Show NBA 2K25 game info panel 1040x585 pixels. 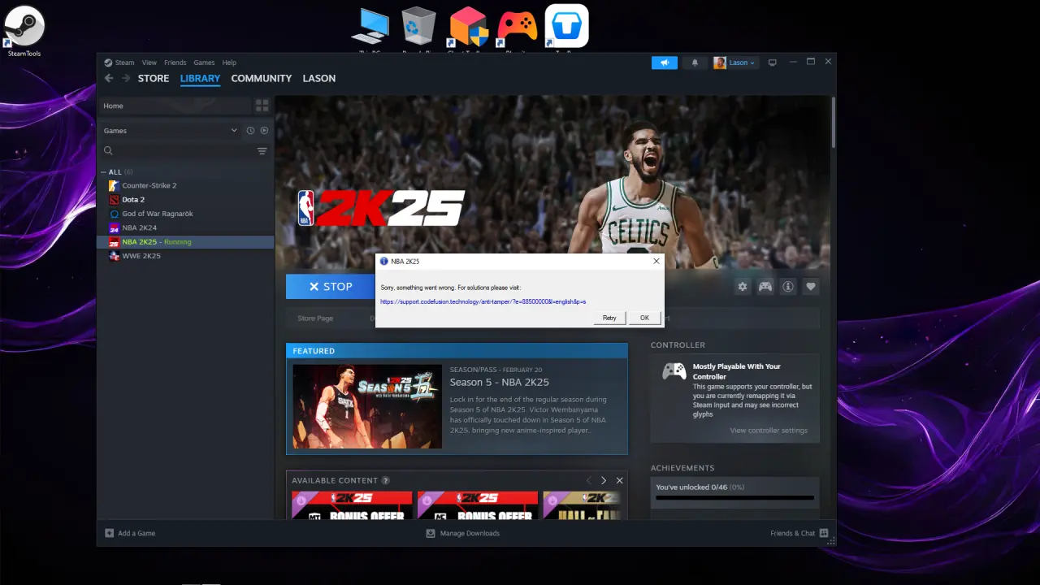coord(787,287)
